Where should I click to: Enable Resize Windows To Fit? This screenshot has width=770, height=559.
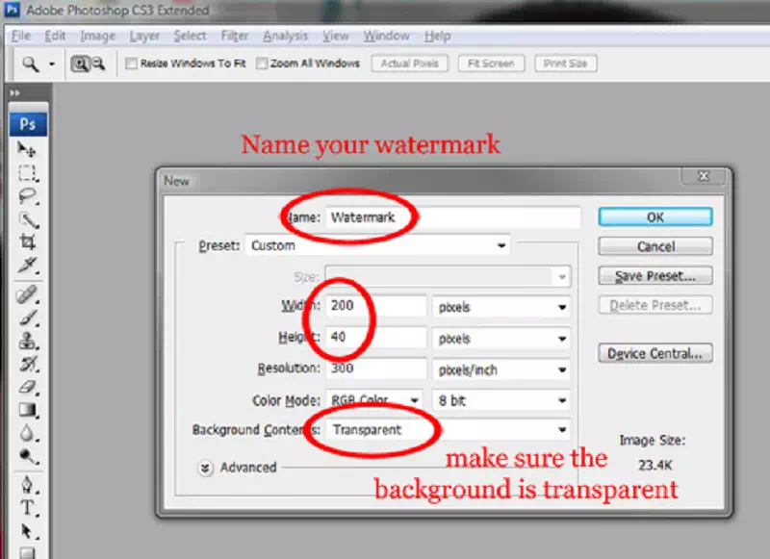click(131, 64)
